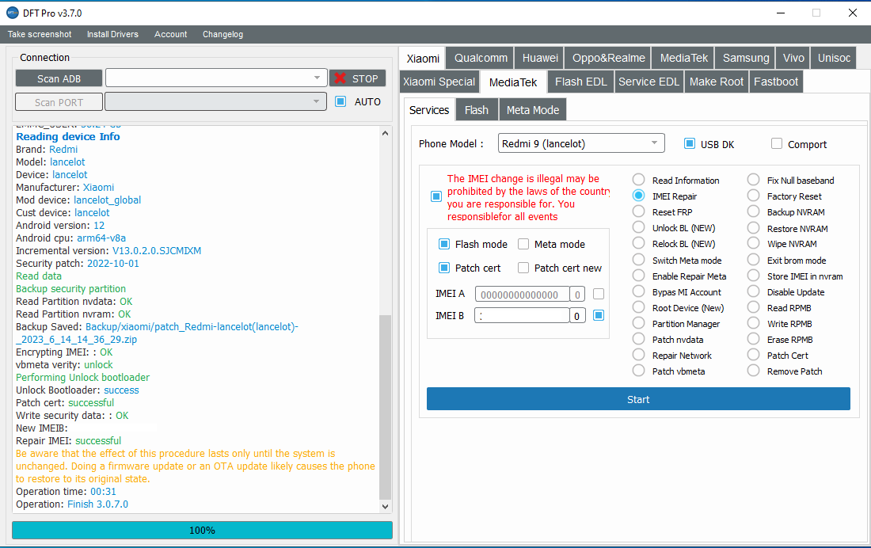Open the Meta Mode sub-tab
The image size is (871, 548).
[533, 110]
